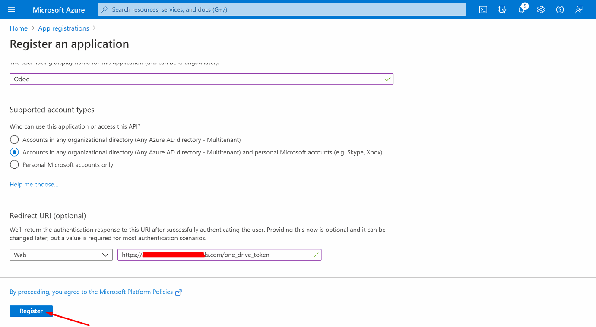
Task: Click the Redirect URI input field
Action: coord(219,255)
